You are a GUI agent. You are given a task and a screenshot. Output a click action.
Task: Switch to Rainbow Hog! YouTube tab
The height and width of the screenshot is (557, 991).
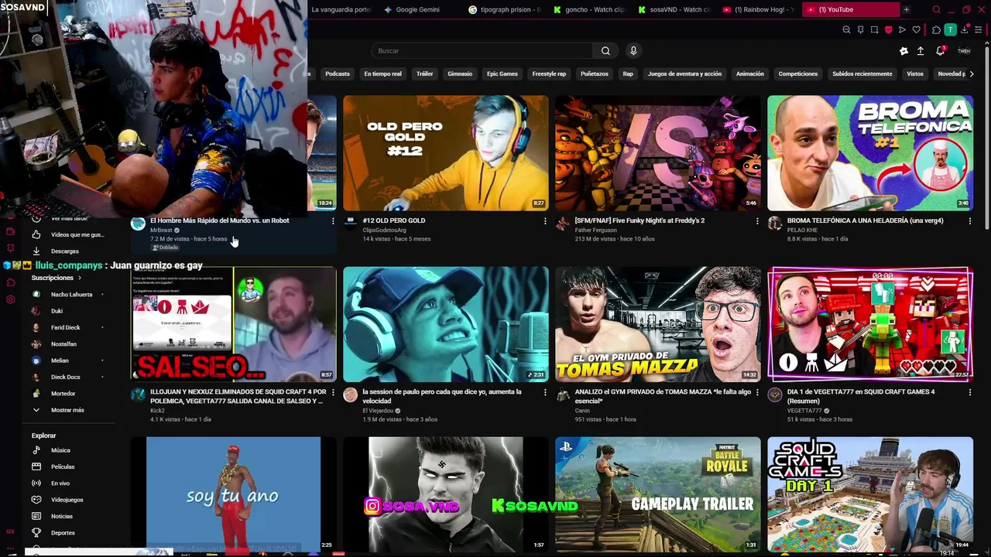tap(759, 10)
